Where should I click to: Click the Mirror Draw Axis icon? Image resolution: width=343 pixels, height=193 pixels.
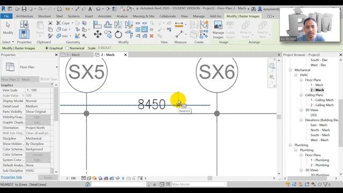(x=129, y=24)
